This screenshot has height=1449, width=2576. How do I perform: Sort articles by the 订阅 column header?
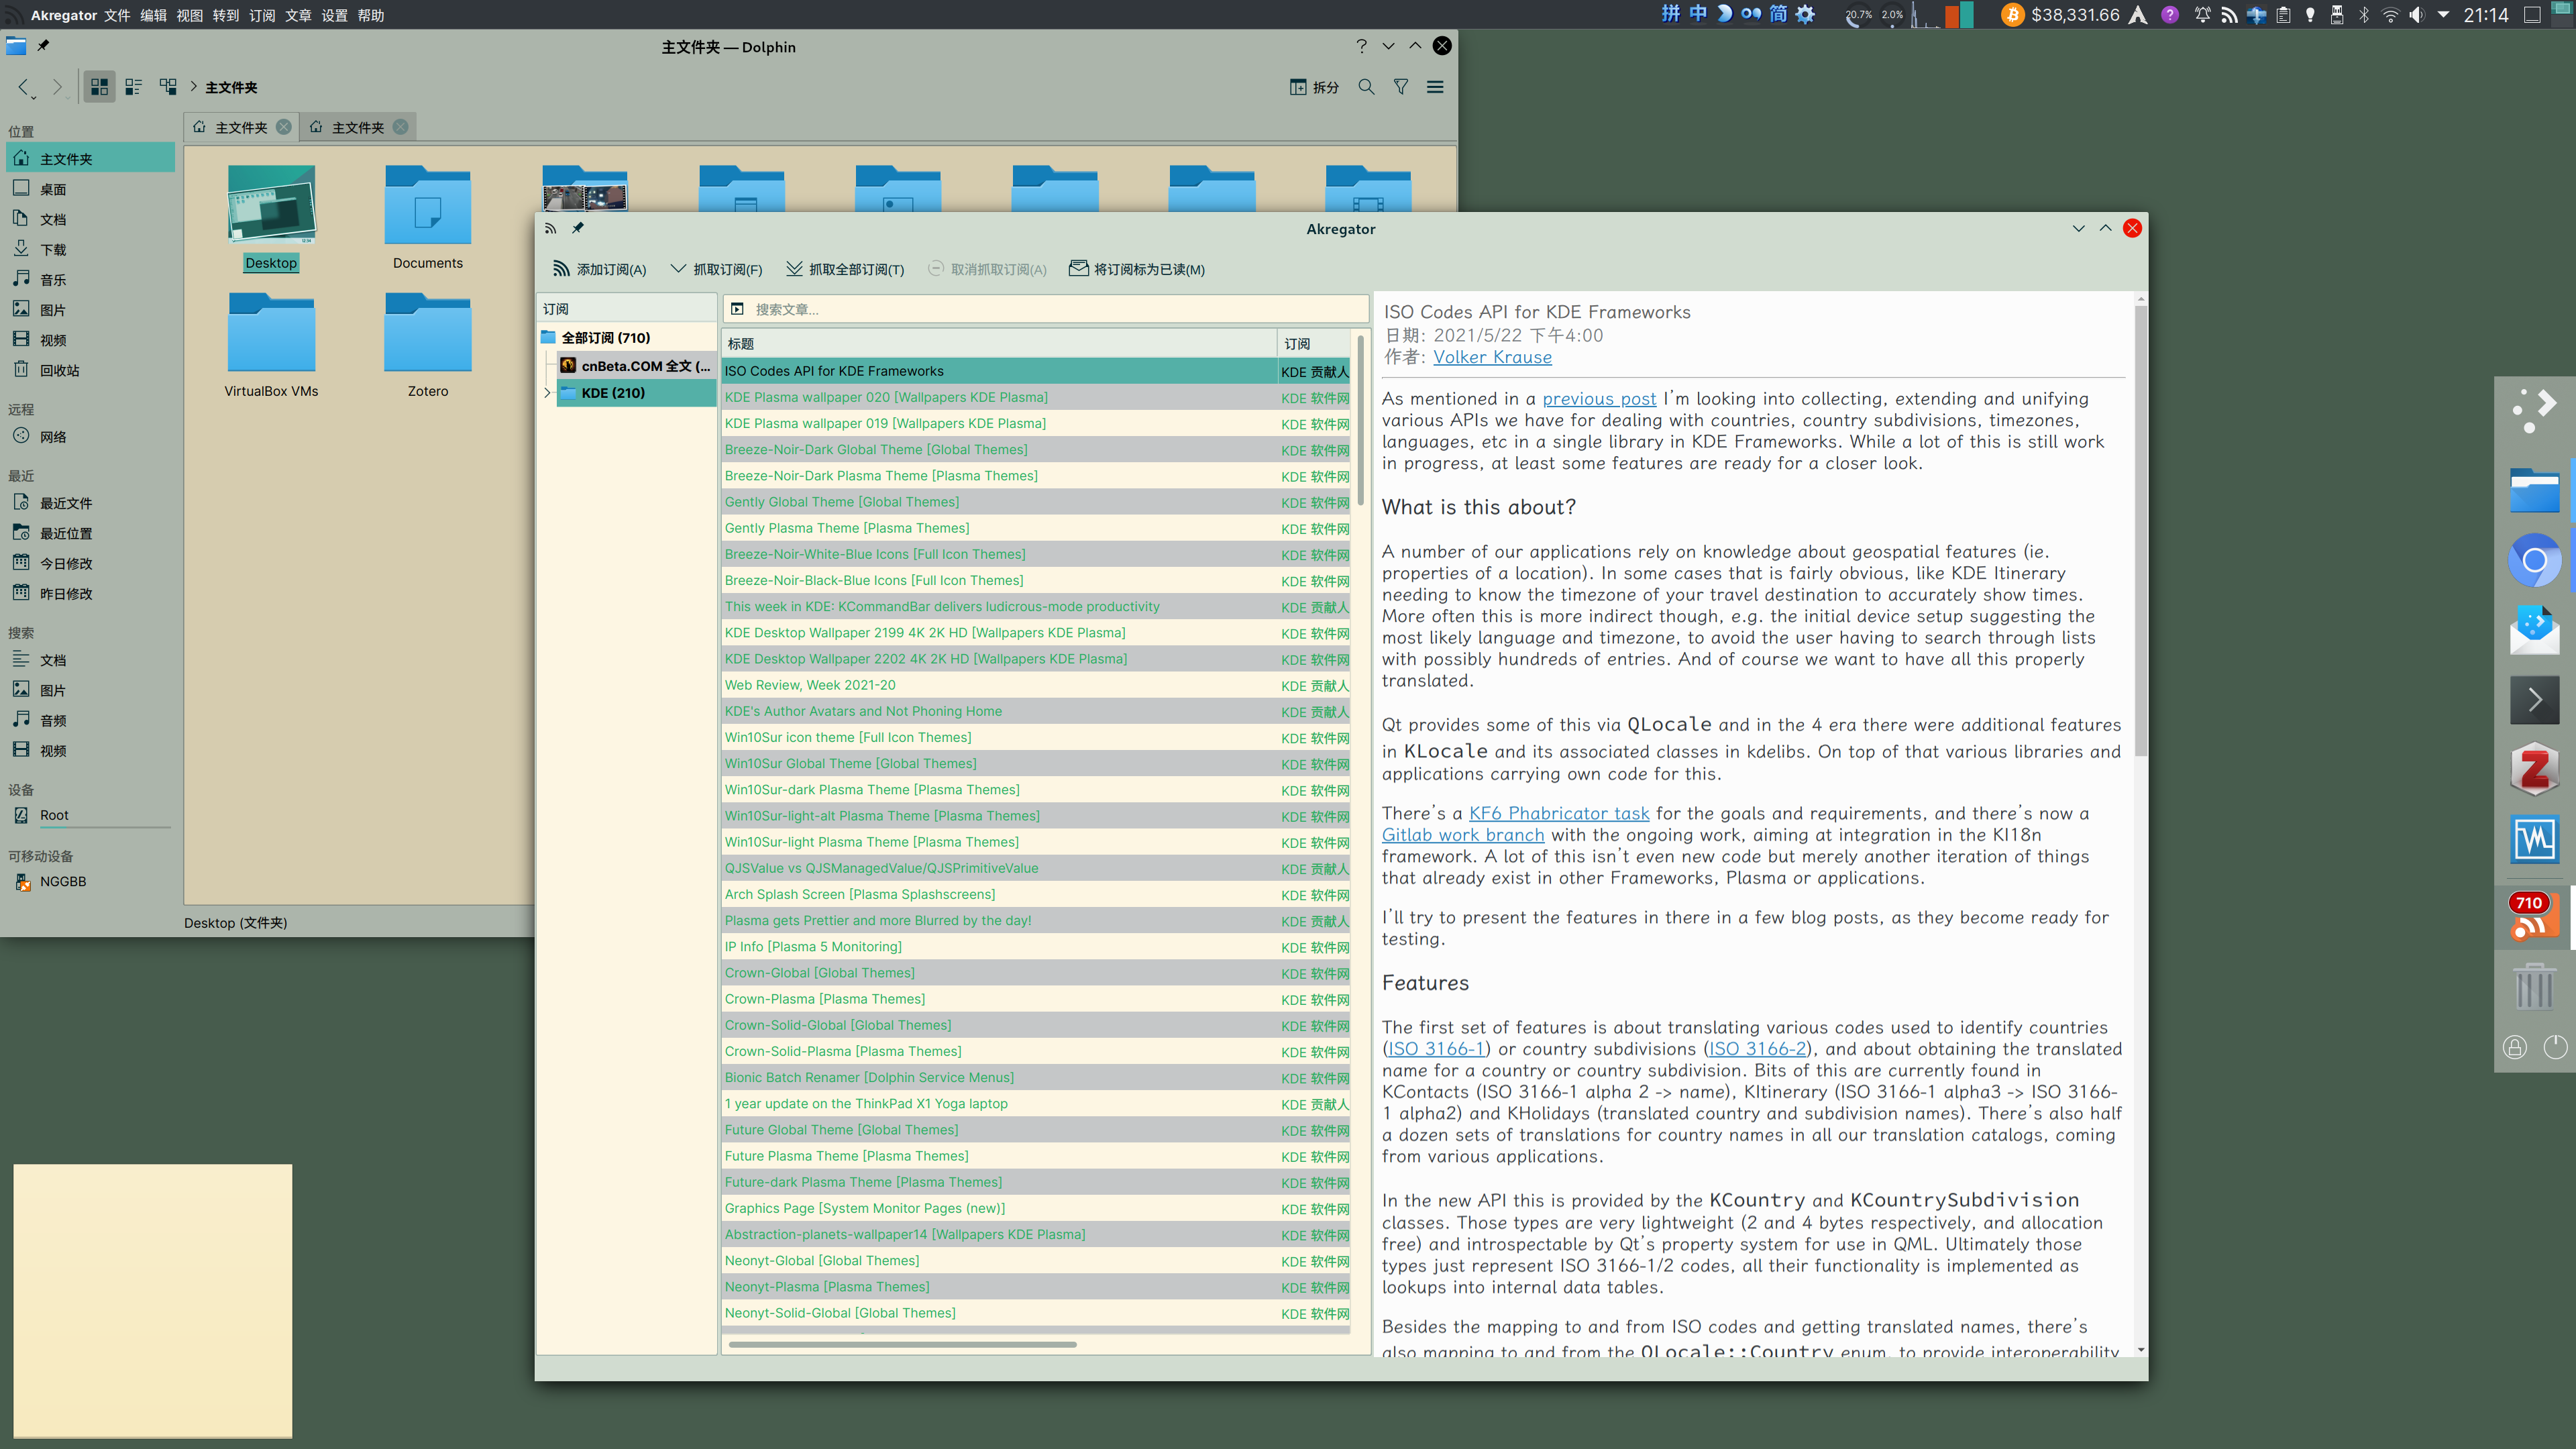coord(1314,343)
